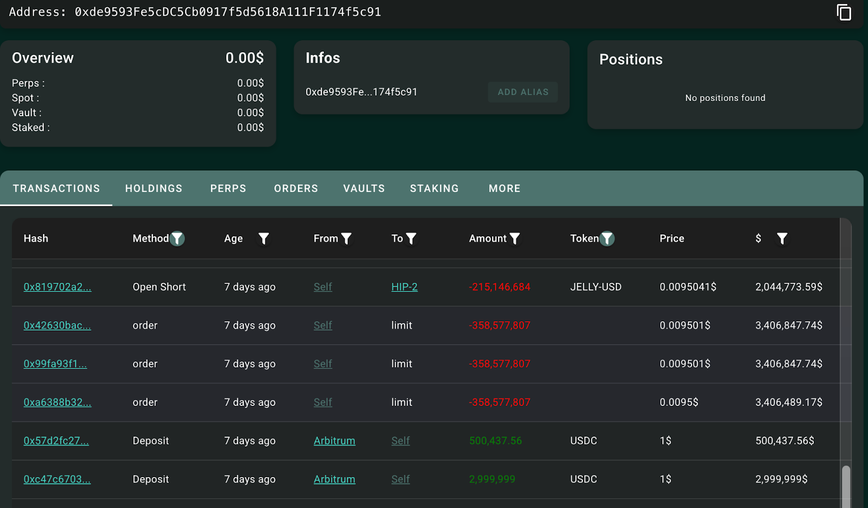The image size is (868, 508).
Task: Open the Method column filter
Action: [x=177, y=238]
